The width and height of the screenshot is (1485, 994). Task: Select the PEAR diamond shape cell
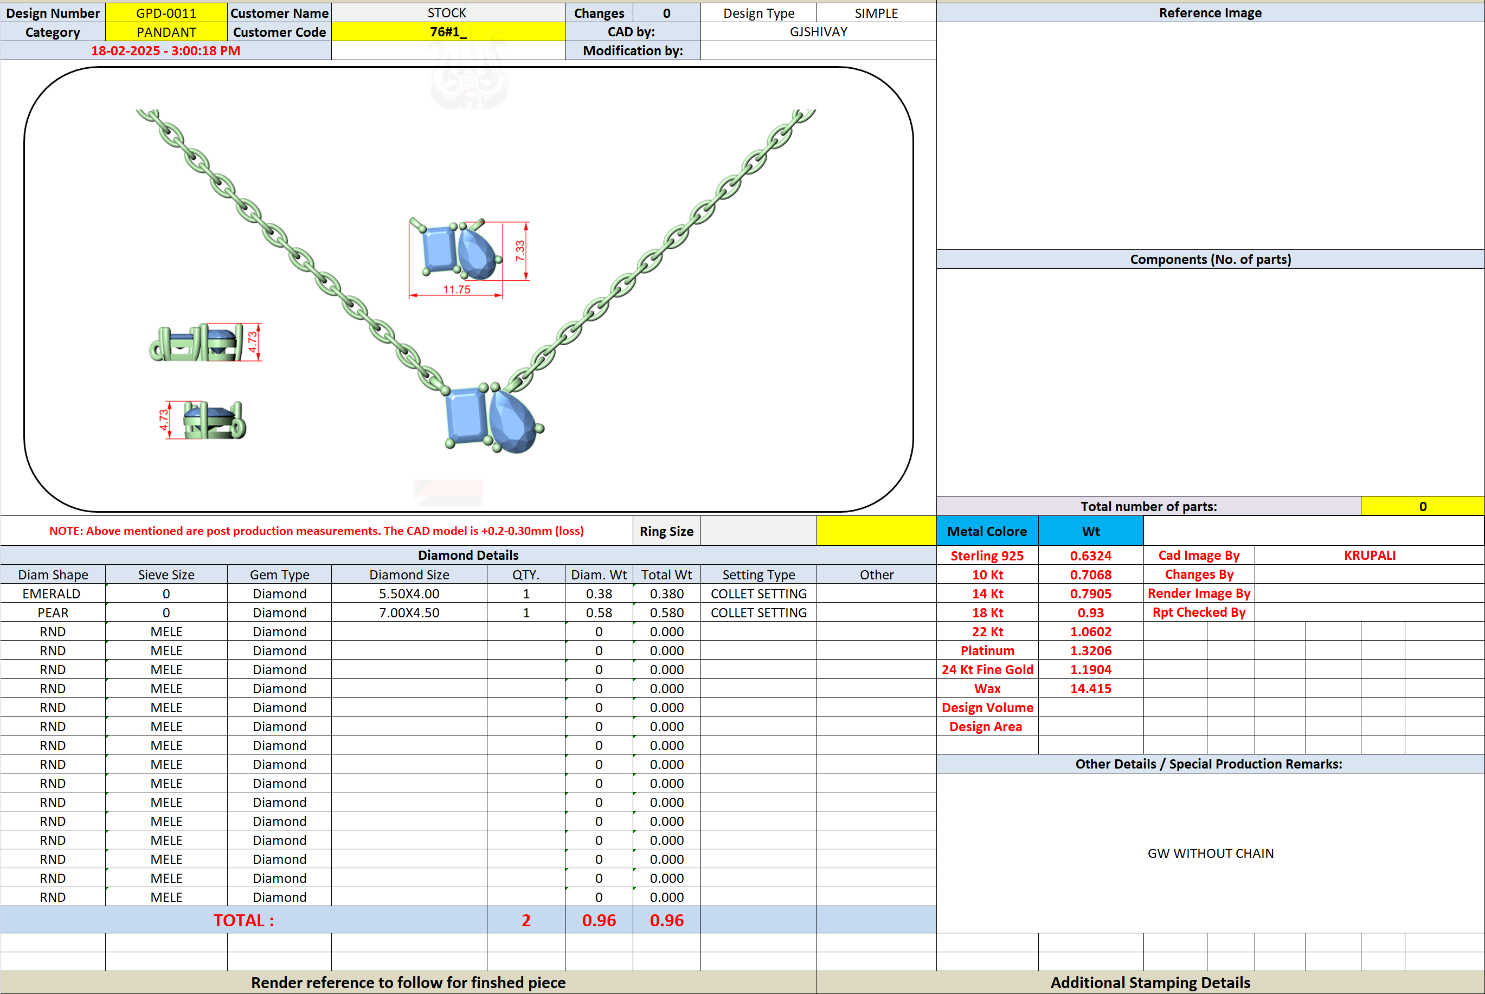coord(52,613)
